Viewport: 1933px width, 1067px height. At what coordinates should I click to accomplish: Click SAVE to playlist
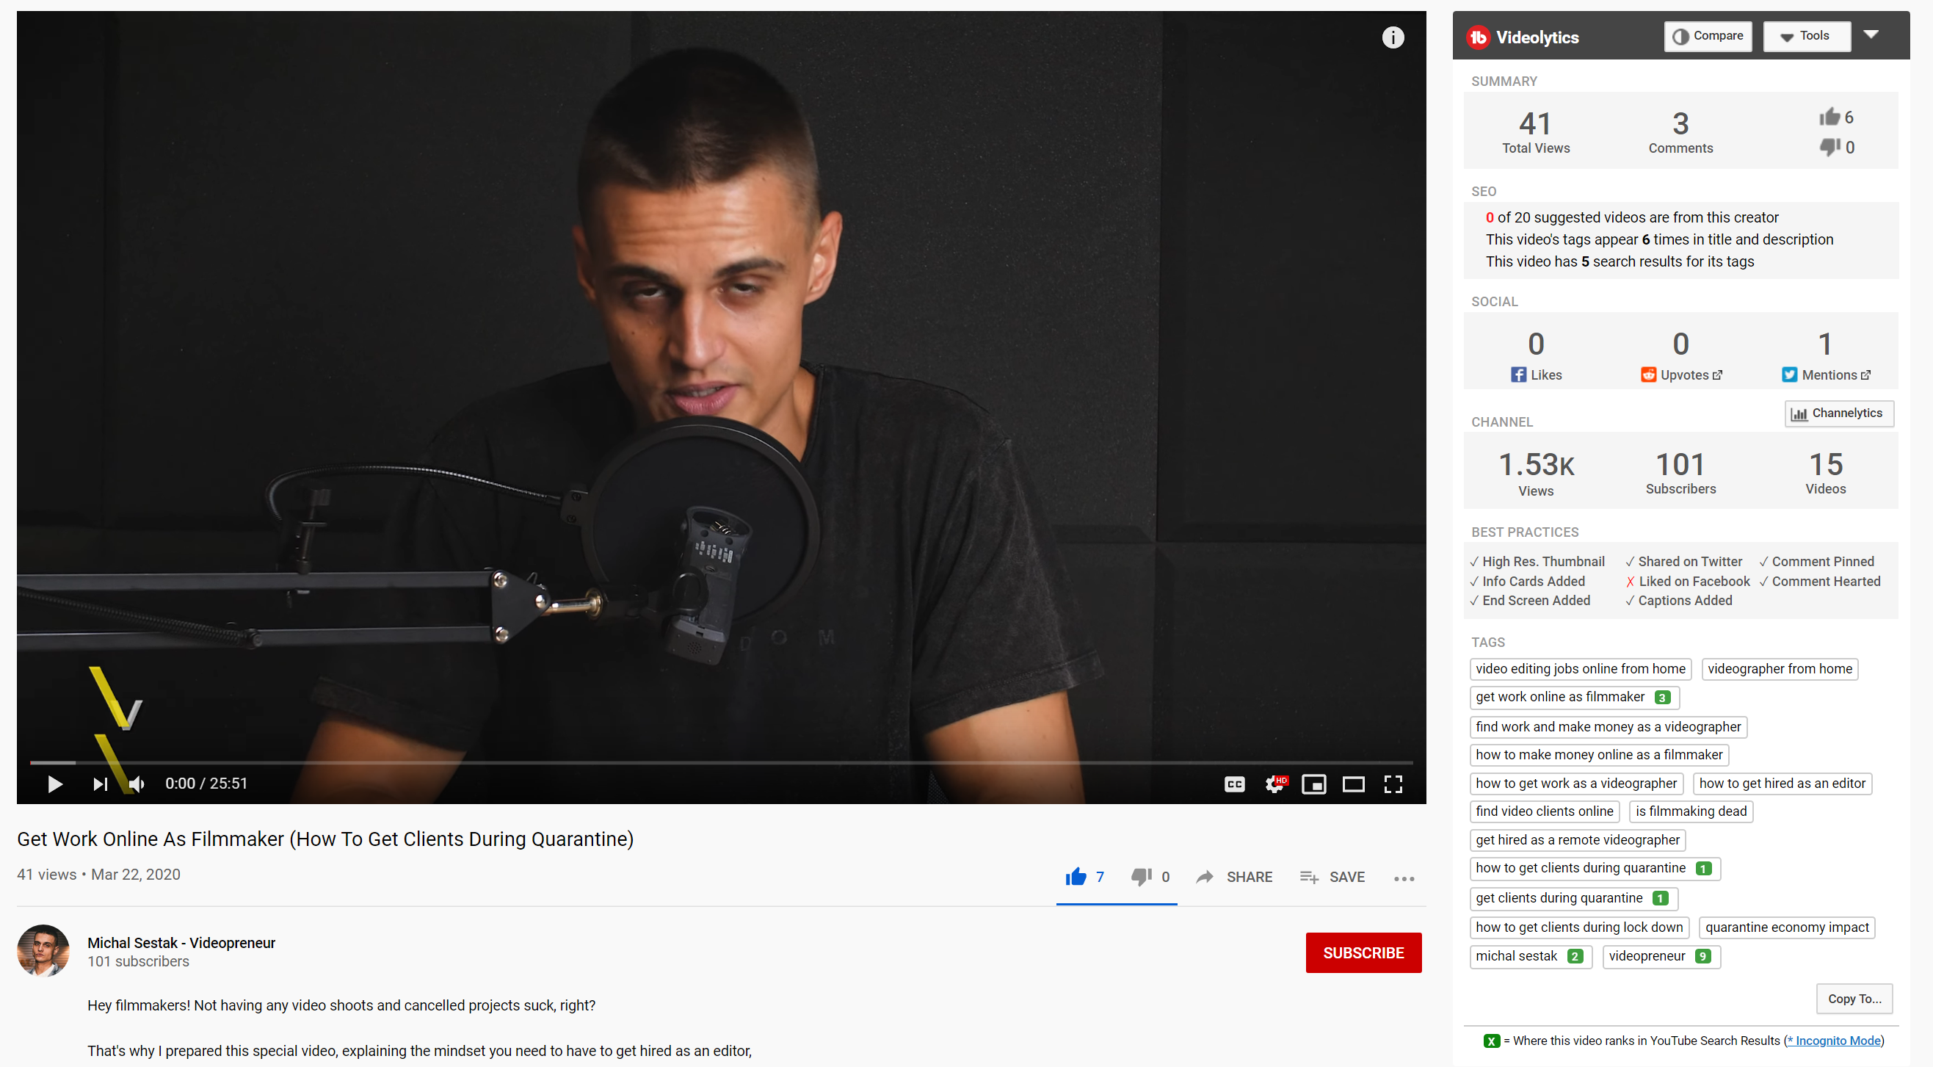coord(1332,876)
